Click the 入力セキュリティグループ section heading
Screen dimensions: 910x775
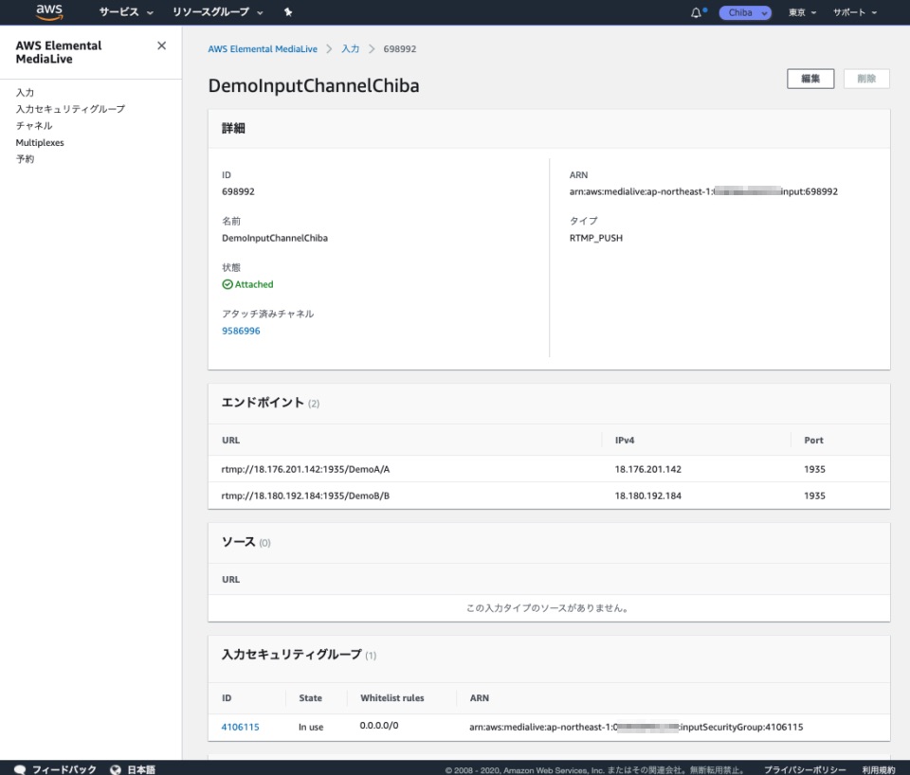click(x=292, y=655)
